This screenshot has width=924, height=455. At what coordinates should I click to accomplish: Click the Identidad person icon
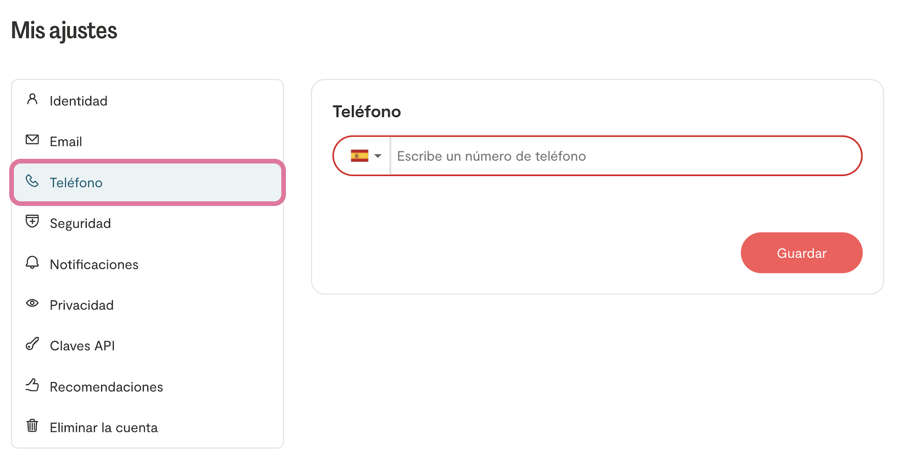point(32,99)
